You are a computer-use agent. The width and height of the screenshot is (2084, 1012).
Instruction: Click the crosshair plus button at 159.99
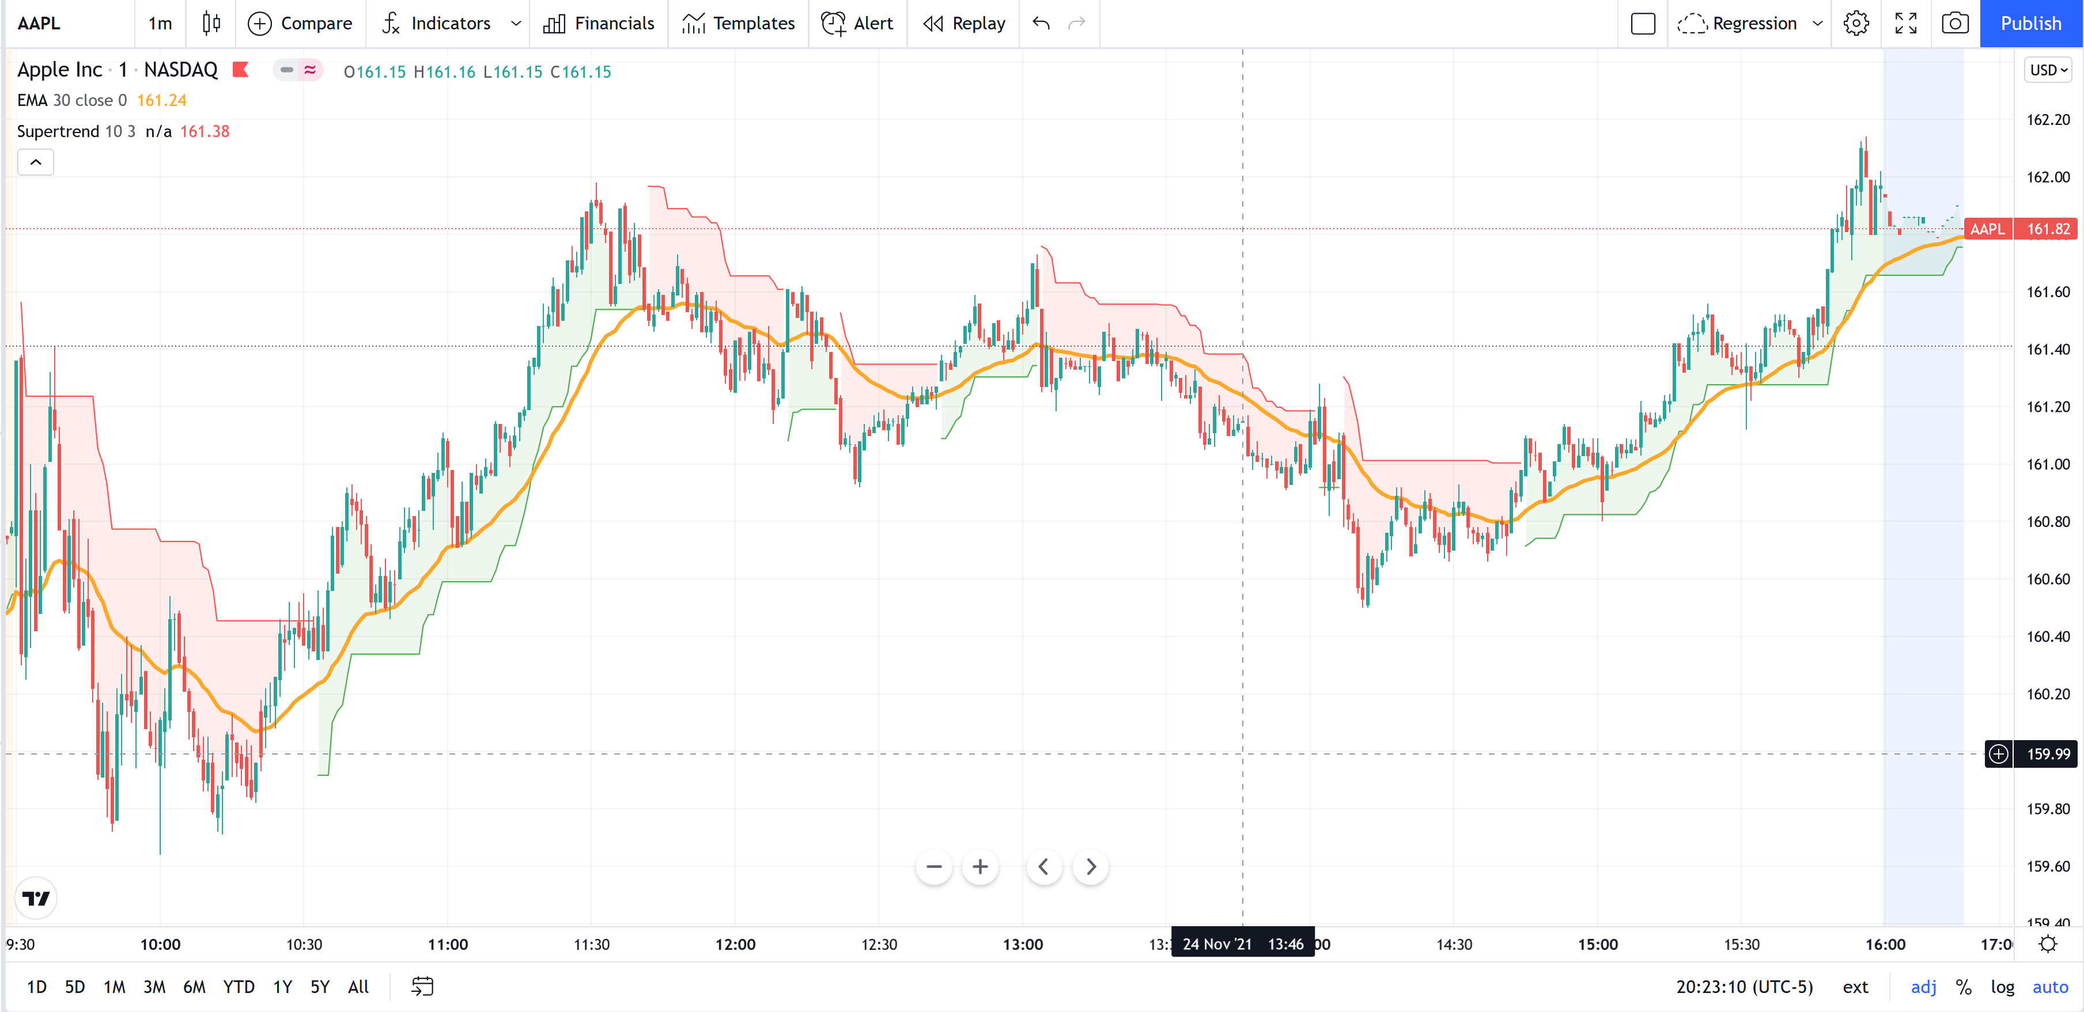(1998, 754)
